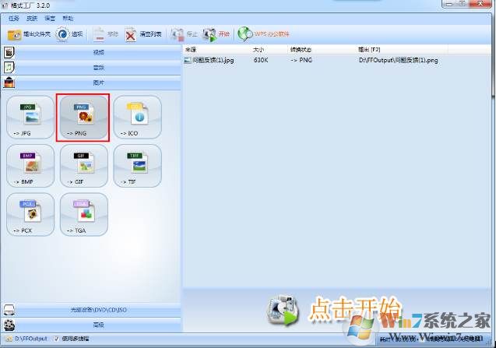Click the 输出文件夹 toolbar button

coord(29,34)
